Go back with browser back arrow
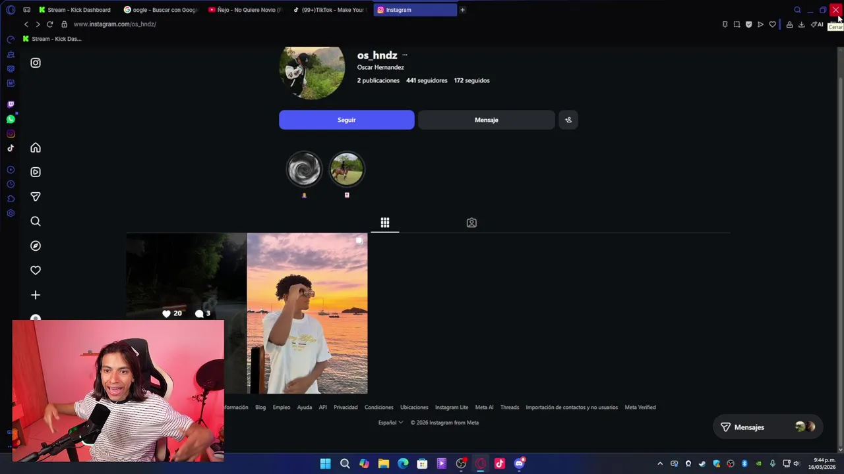The image size is (844, 474). point(26,24)
